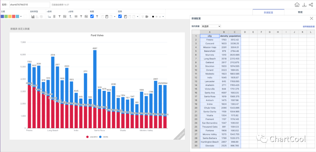Click the chart name input field
Image resolution: width=316 pixels, height=152 pixels.
click(29, 5)
